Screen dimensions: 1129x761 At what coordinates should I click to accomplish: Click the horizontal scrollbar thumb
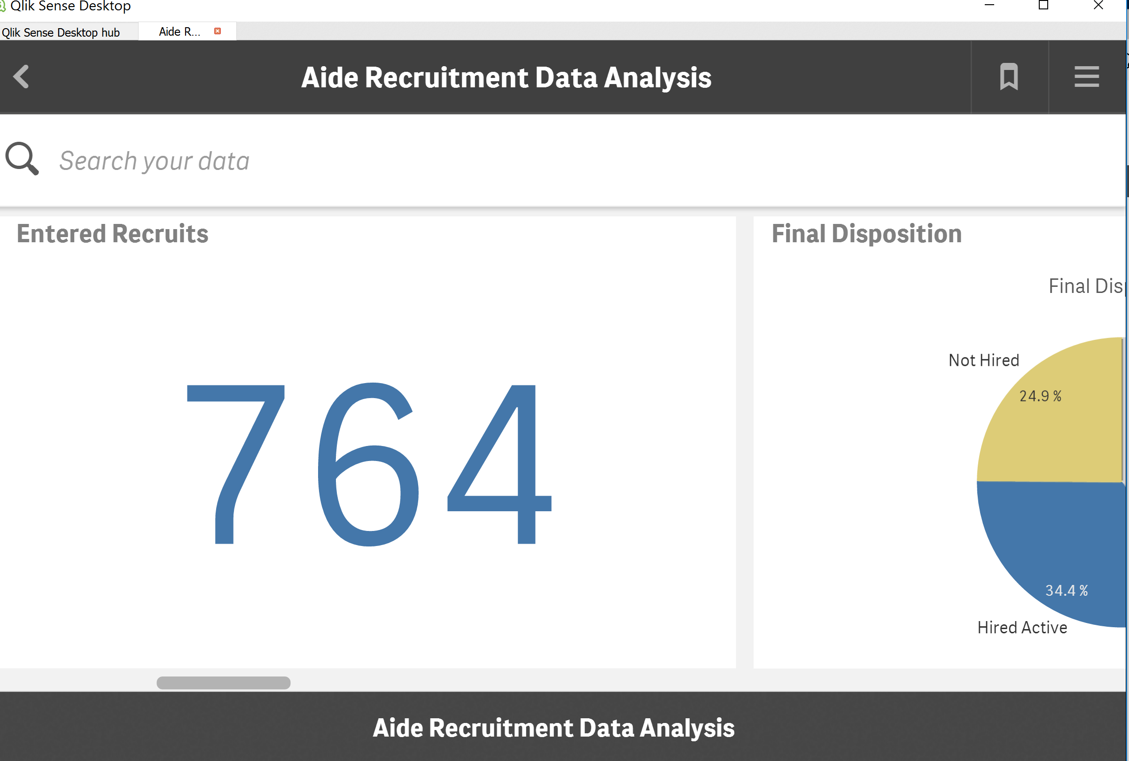[x=223, y=683]
